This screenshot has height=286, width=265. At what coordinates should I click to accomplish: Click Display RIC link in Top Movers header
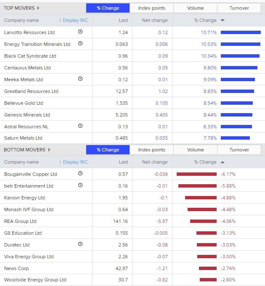pos(75,20)
